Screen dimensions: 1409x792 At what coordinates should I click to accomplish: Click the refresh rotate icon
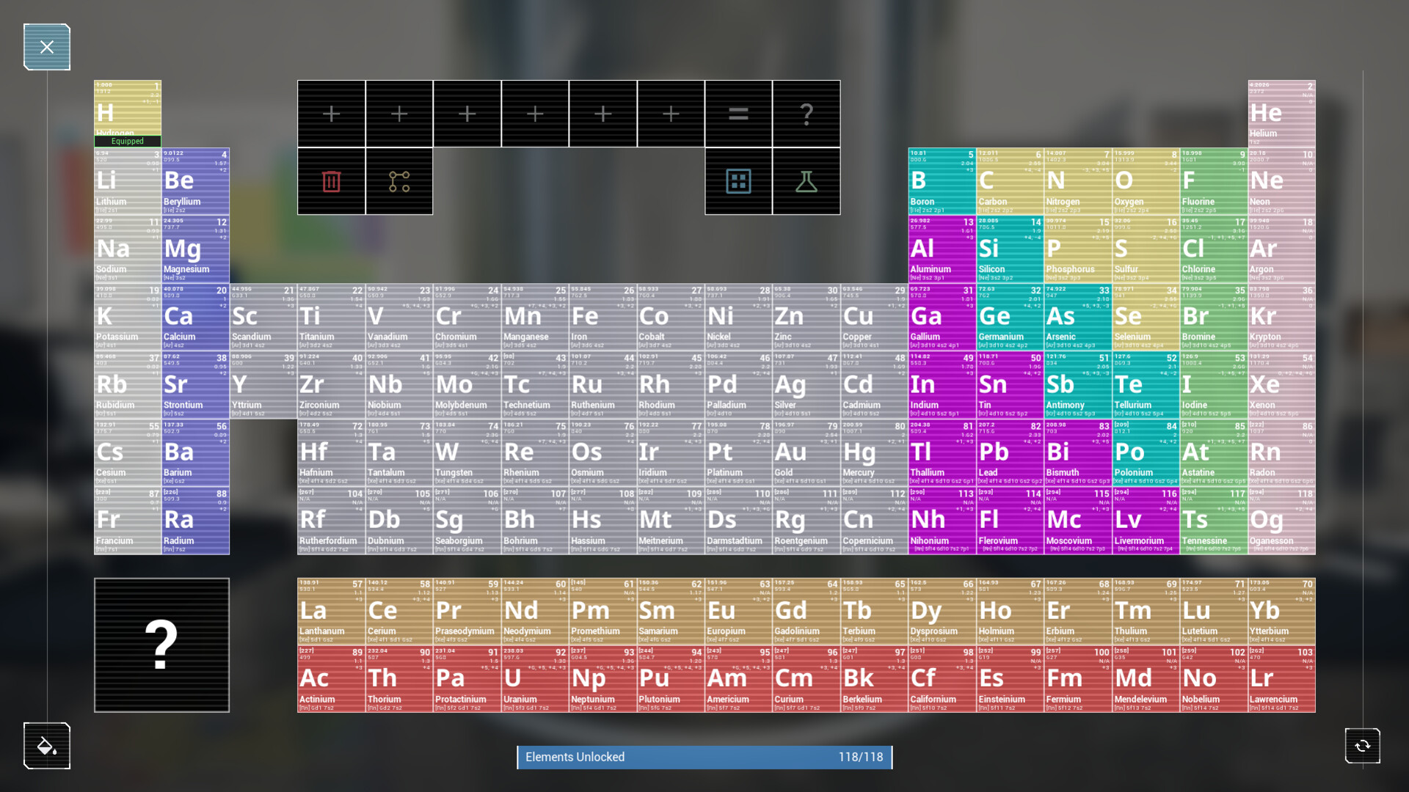pos(1362,746)
